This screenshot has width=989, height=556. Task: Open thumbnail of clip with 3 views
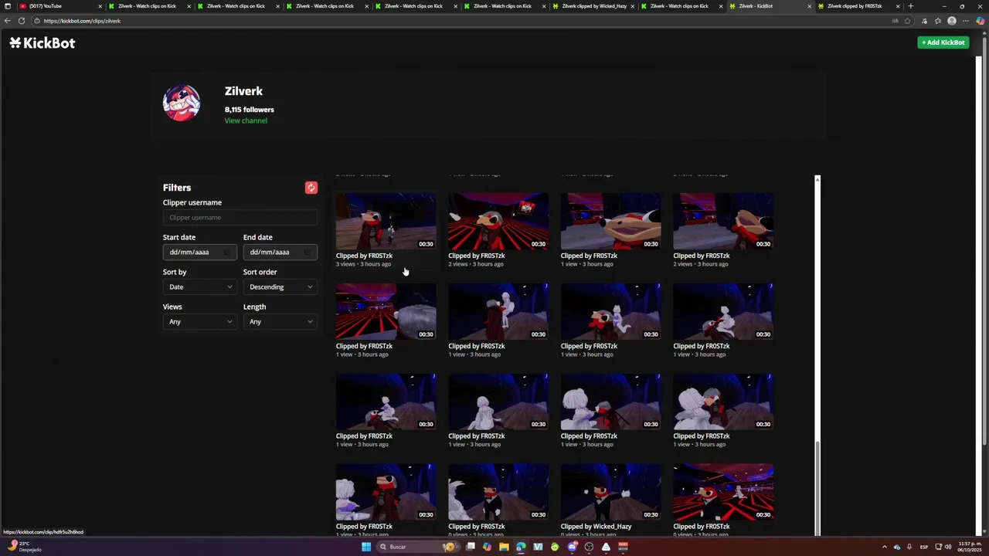click(386, 221)
